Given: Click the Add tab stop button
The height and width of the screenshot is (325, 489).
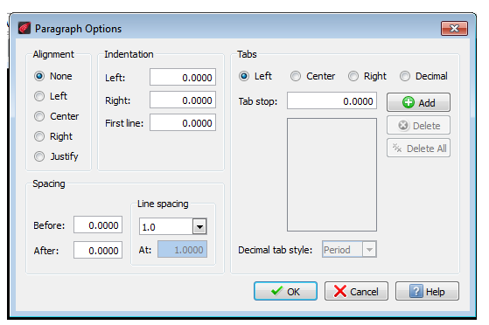Looking at the screenshot, I should 418,102.
